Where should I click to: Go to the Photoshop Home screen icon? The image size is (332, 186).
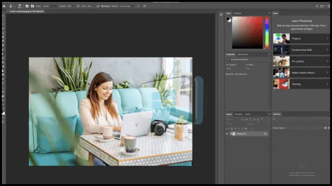pyautogui.click(x=4, y=6)
